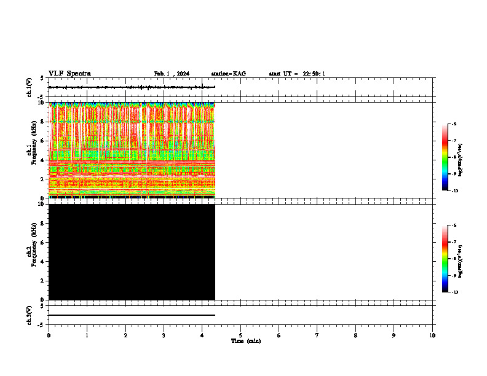Viewport: 487px width, 376px height.
Task: Click the 5 tick label on ch.3(V) axis
Action: 42,306
